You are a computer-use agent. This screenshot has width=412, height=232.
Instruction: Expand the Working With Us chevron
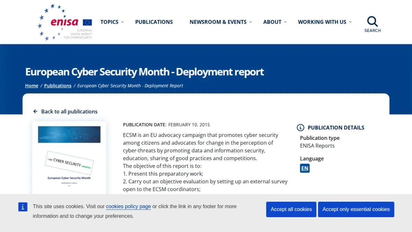(350, 22)
